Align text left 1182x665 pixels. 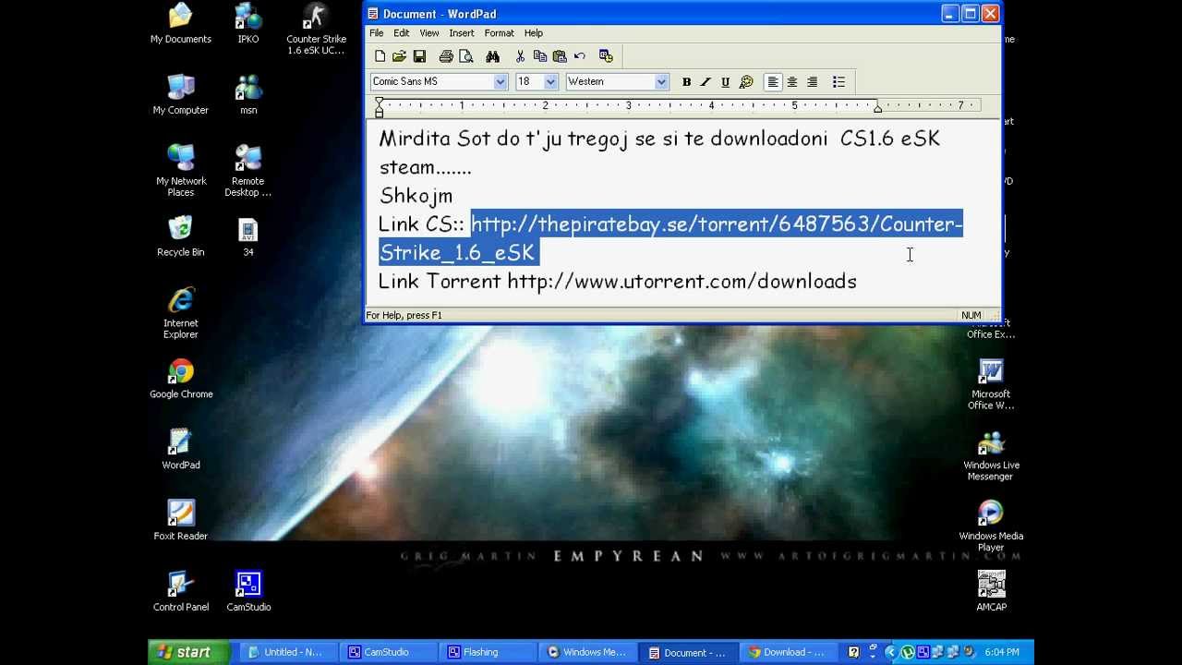(x=773, y=82)
